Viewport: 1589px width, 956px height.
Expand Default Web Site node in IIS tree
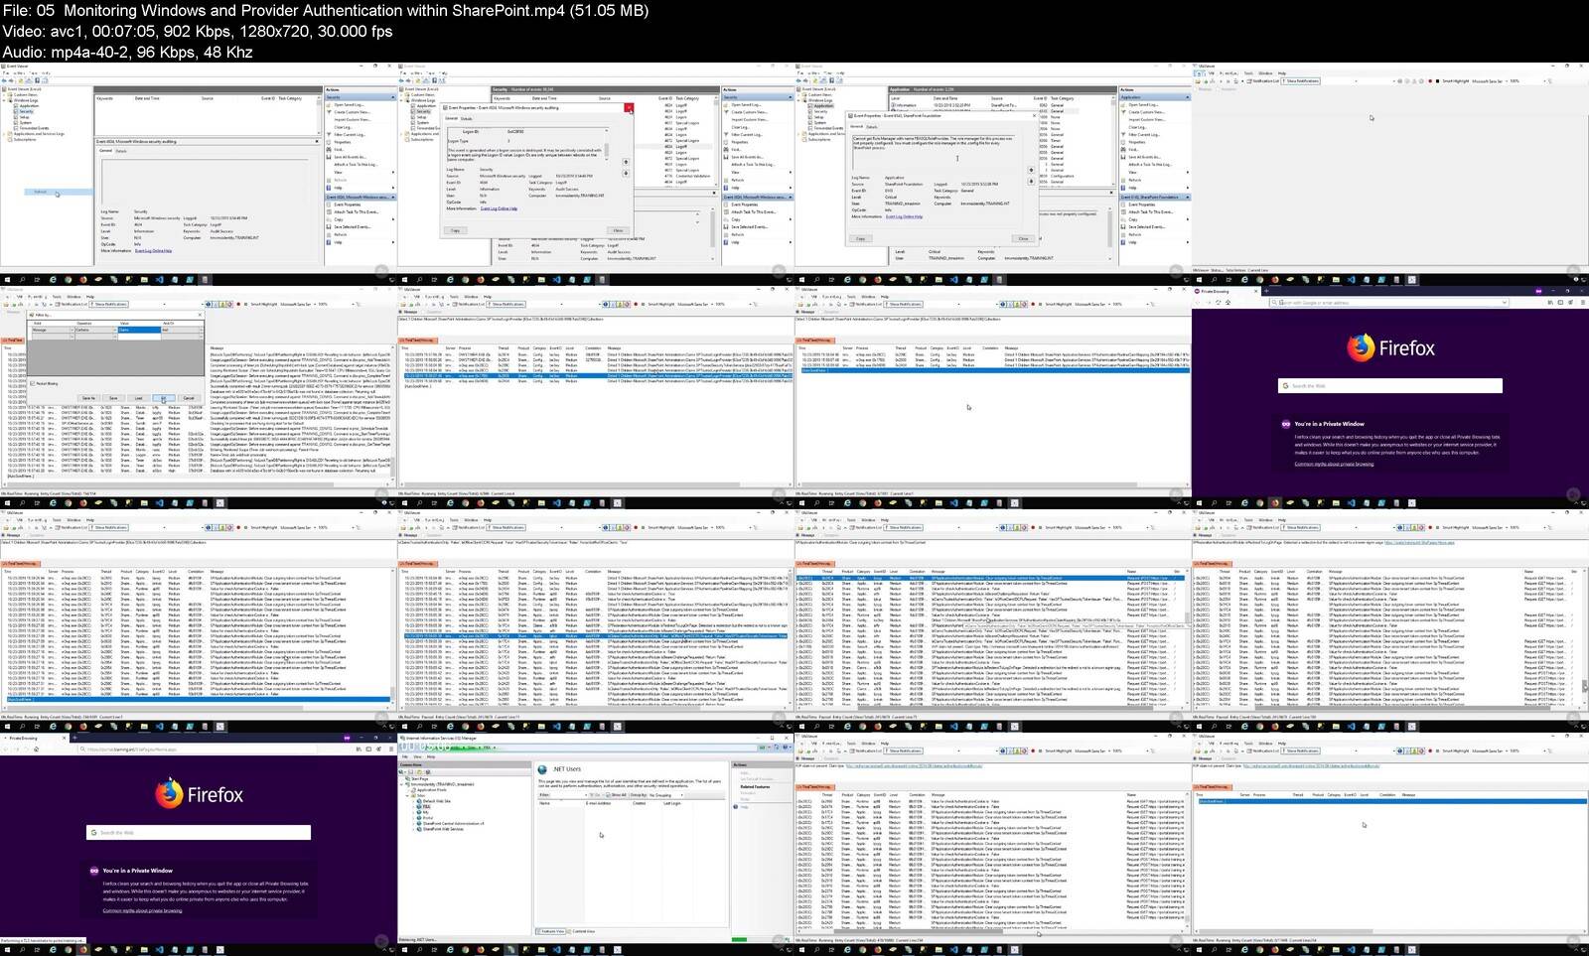[x=415, y=801]
